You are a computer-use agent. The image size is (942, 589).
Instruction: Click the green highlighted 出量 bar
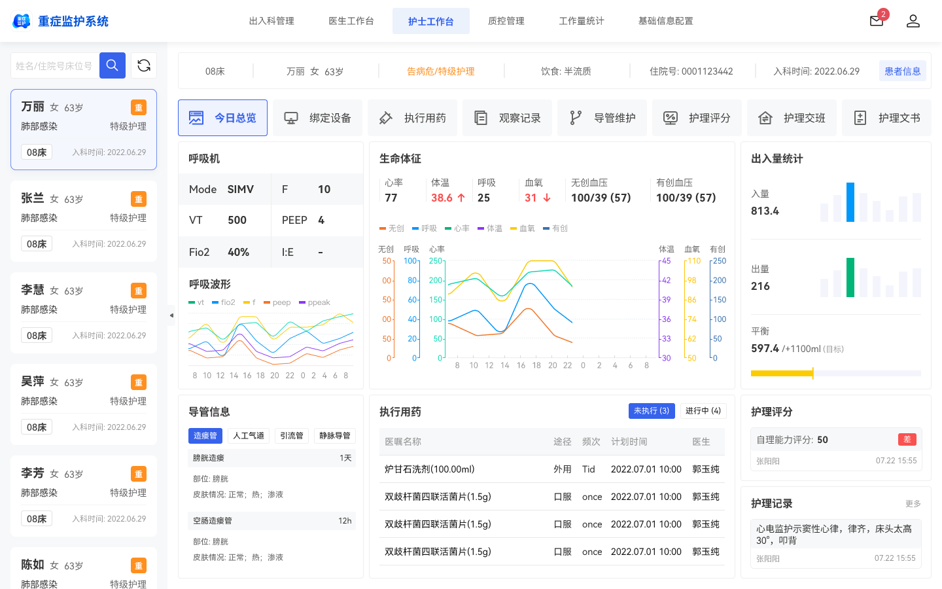tap(850, 277)
